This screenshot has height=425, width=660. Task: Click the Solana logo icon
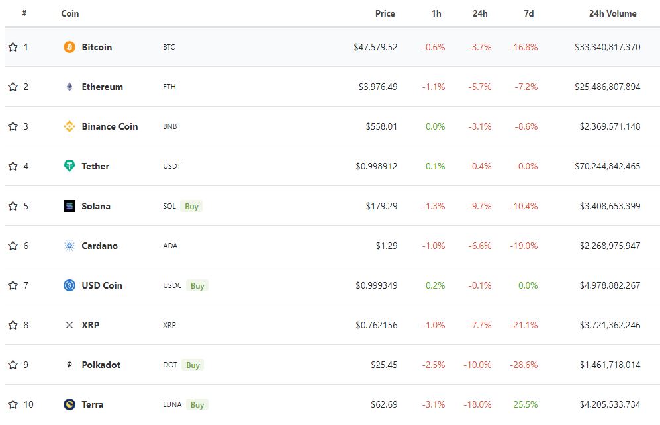pos(70,206)
